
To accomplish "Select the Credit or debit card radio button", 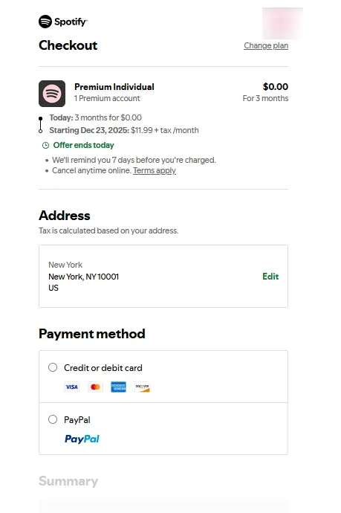I will 53,367.
